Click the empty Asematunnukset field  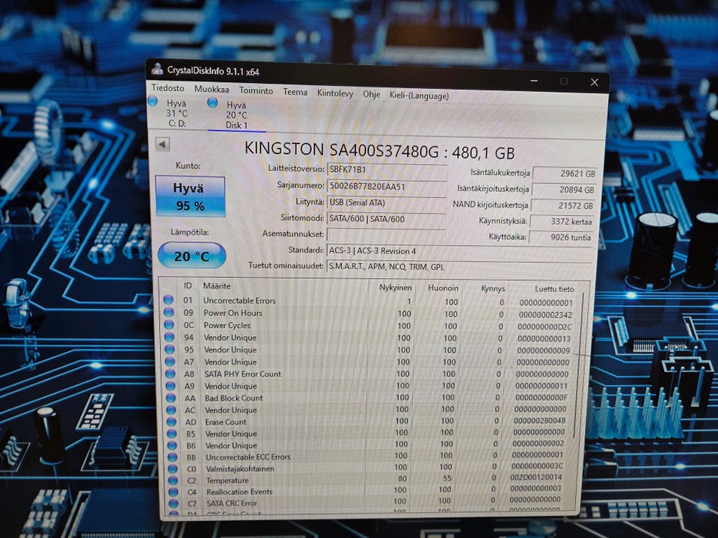385,234
